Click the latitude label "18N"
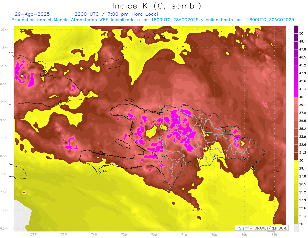Screen dimensions: 308x238 (4, 174)
